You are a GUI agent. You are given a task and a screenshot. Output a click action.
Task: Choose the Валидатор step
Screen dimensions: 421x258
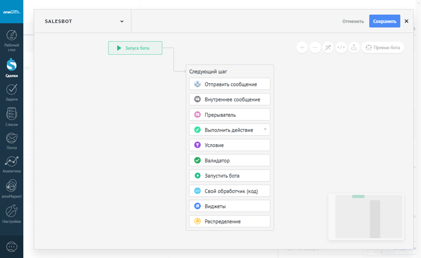tap(230, 160)
